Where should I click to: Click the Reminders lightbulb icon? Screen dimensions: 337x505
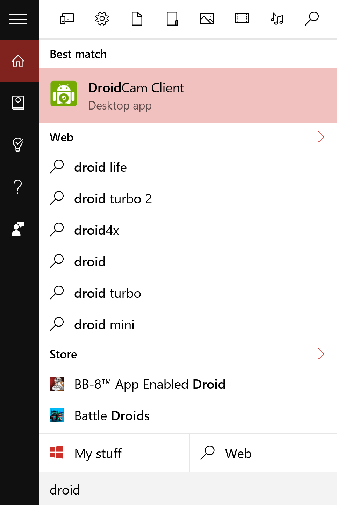(18, 144)
